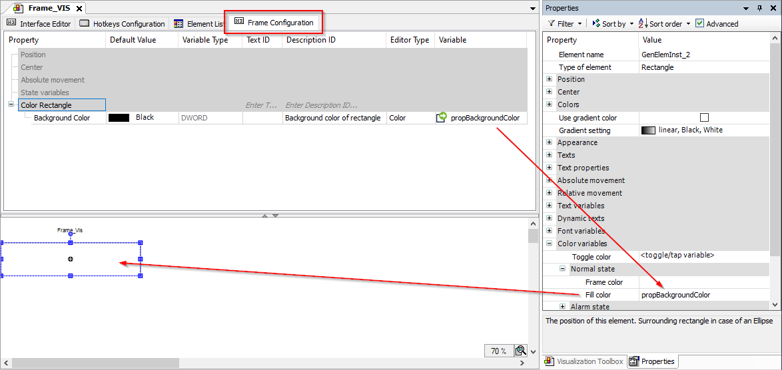Open the editor tab list dropdown arrow

533,9
